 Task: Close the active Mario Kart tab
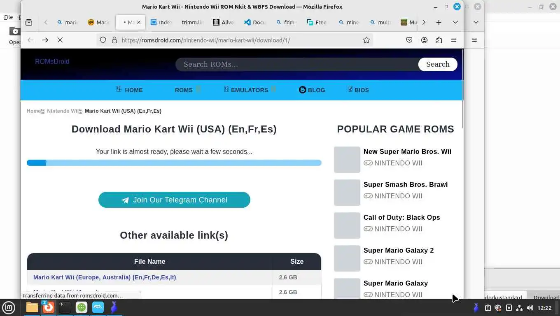[138, 22]
